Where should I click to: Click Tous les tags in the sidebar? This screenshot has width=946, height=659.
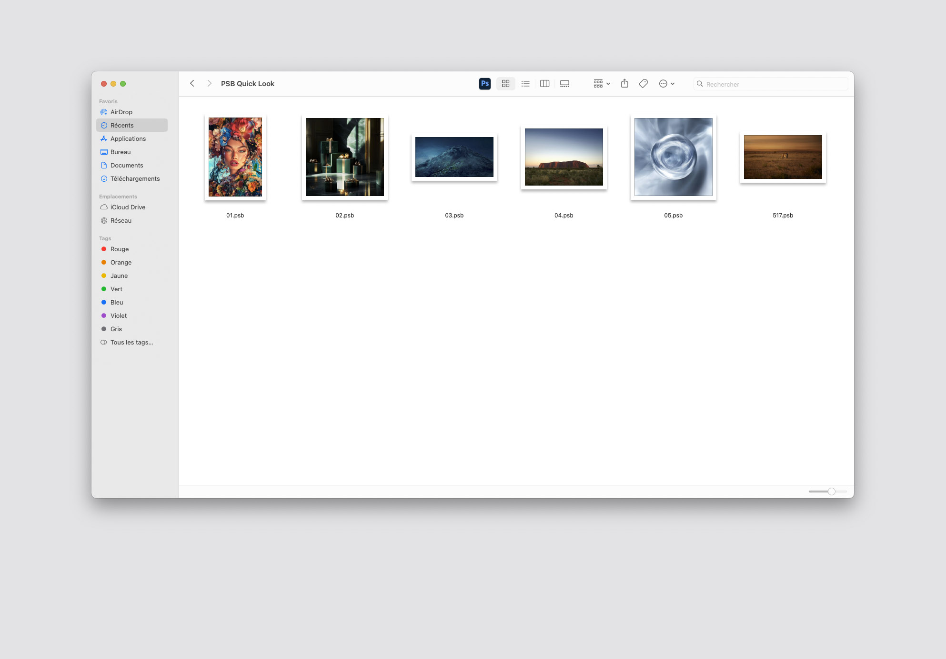pos(131,342)
